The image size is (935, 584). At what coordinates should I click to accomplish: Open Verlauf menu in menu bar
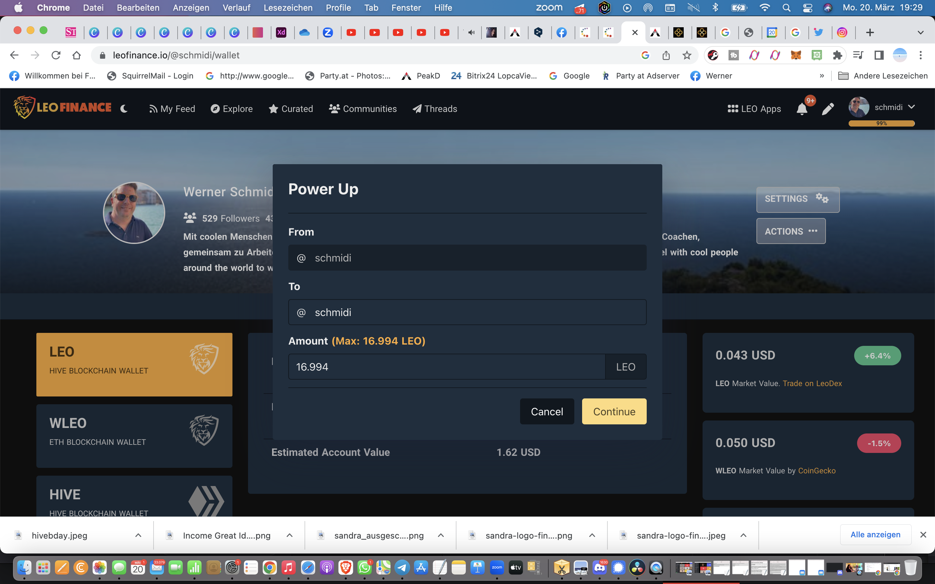236,8
